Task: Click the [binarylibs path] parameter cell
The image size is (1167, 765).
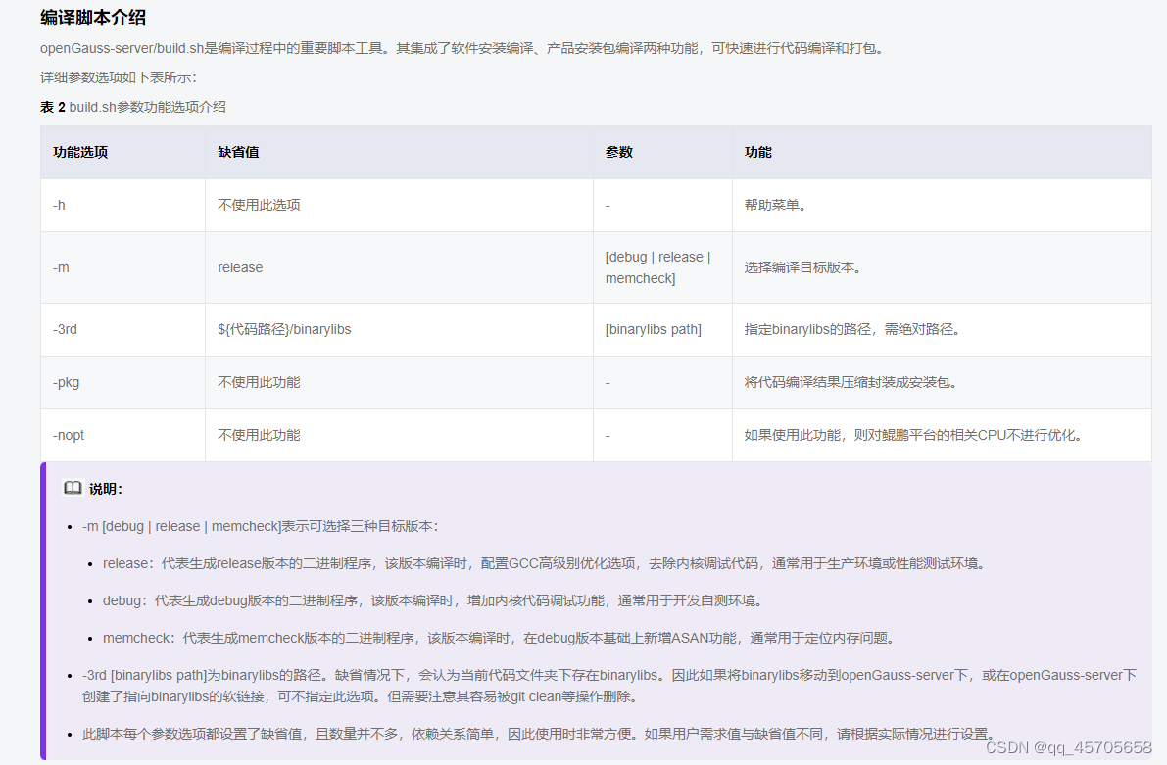Action: point(662,329)
